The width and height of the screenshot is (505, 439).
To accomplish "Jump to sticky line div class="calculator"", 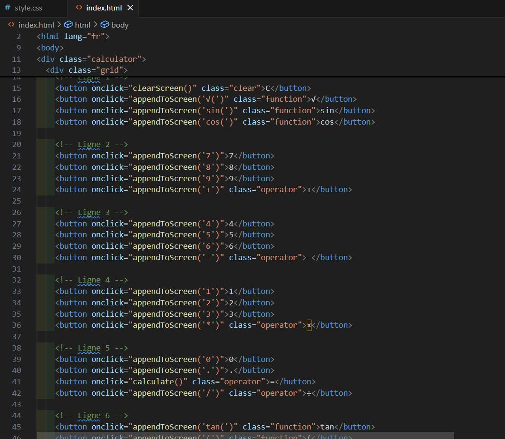I will tap(91, 59).
